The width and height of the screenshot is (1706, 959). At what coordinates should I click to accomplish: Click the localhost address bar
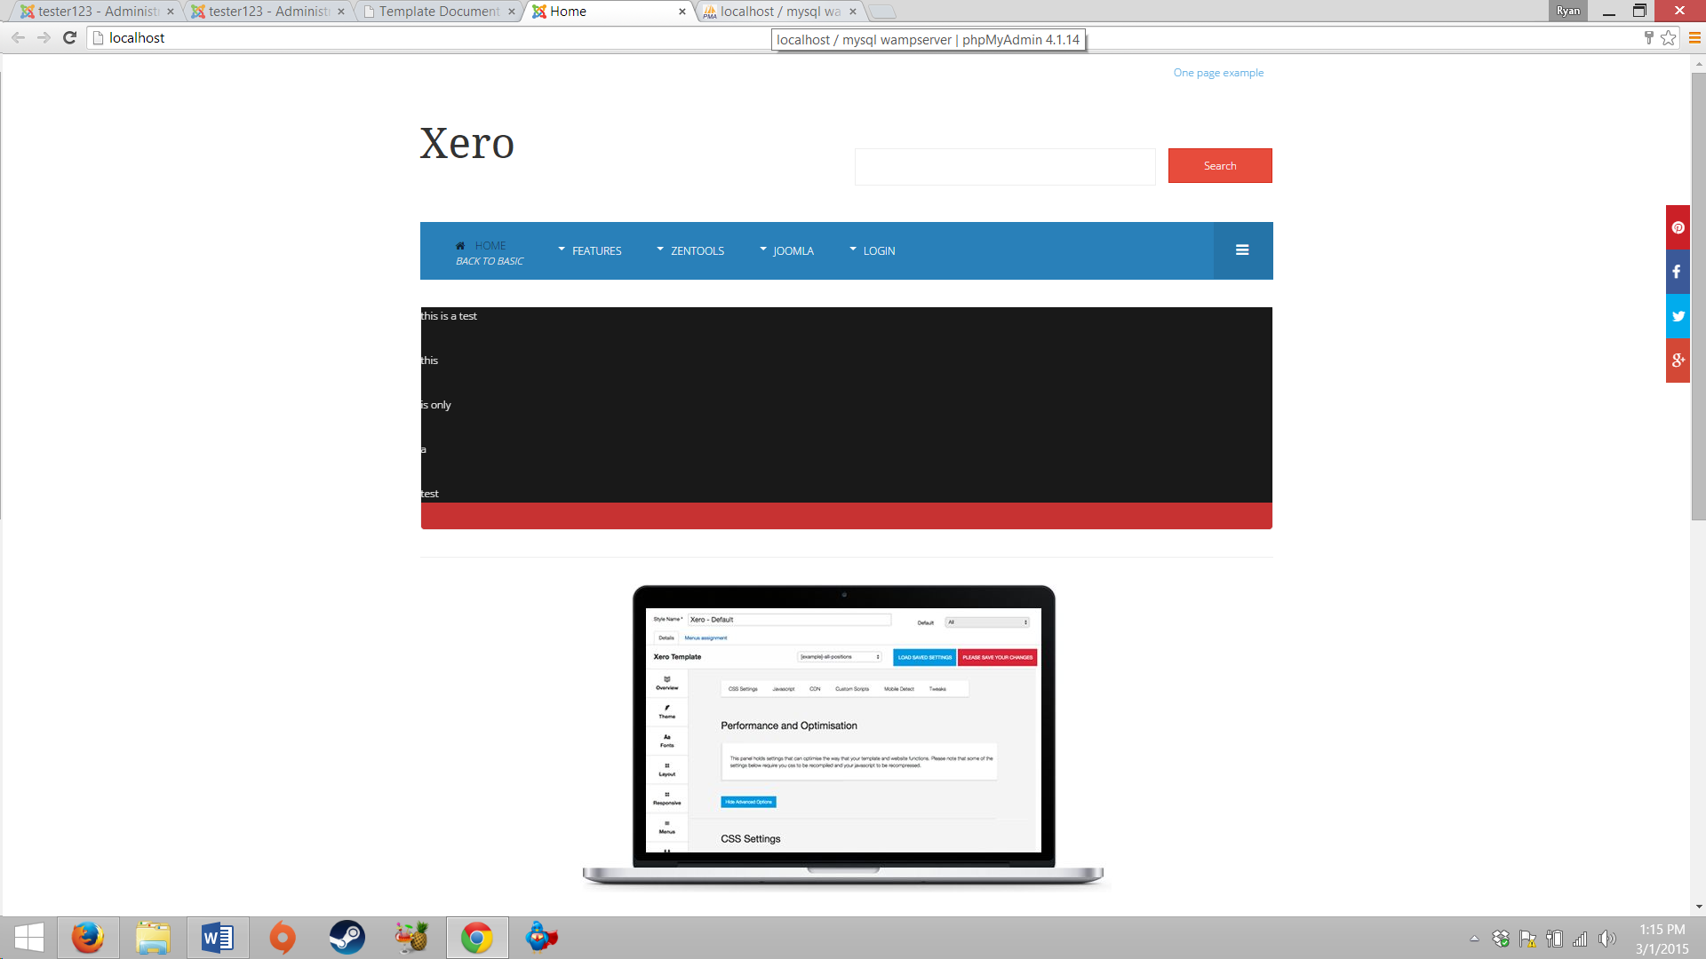click(x=862, y=37)
